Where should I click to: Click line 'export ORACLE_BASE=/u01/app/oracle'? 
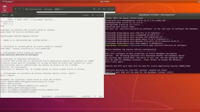18,88
